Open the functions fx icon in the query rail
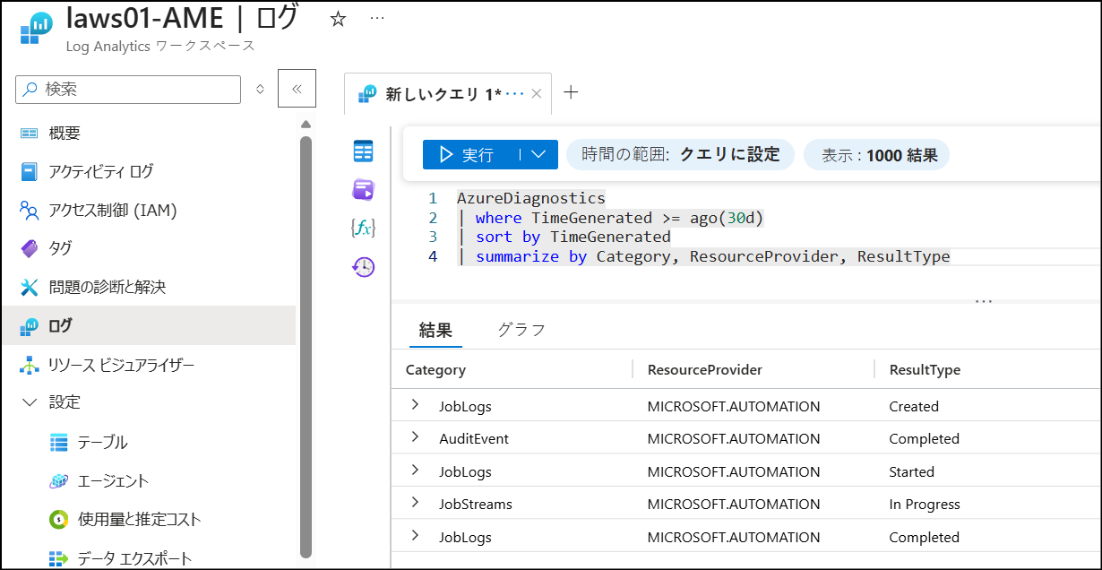1102x570 pixels. 363,229
